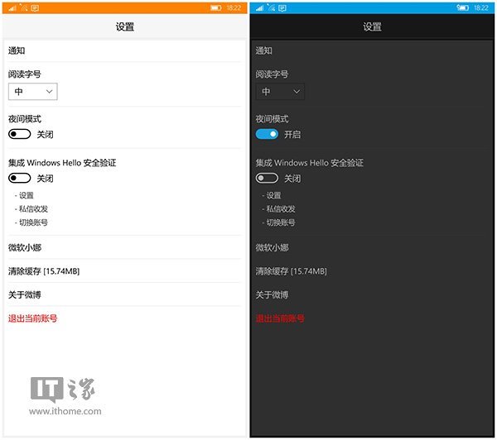Viewport: 497px width, 440px height.
Task: Click 18:22 clock in blue status bar
Action: tap(481, 8)
